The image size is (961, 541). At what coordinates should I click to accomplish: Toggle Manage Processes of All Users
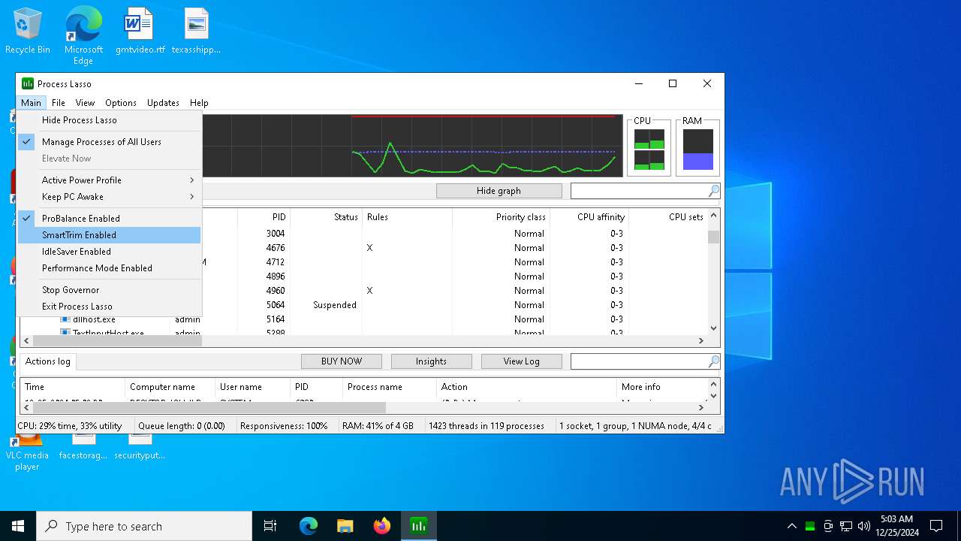coord(110,142)
